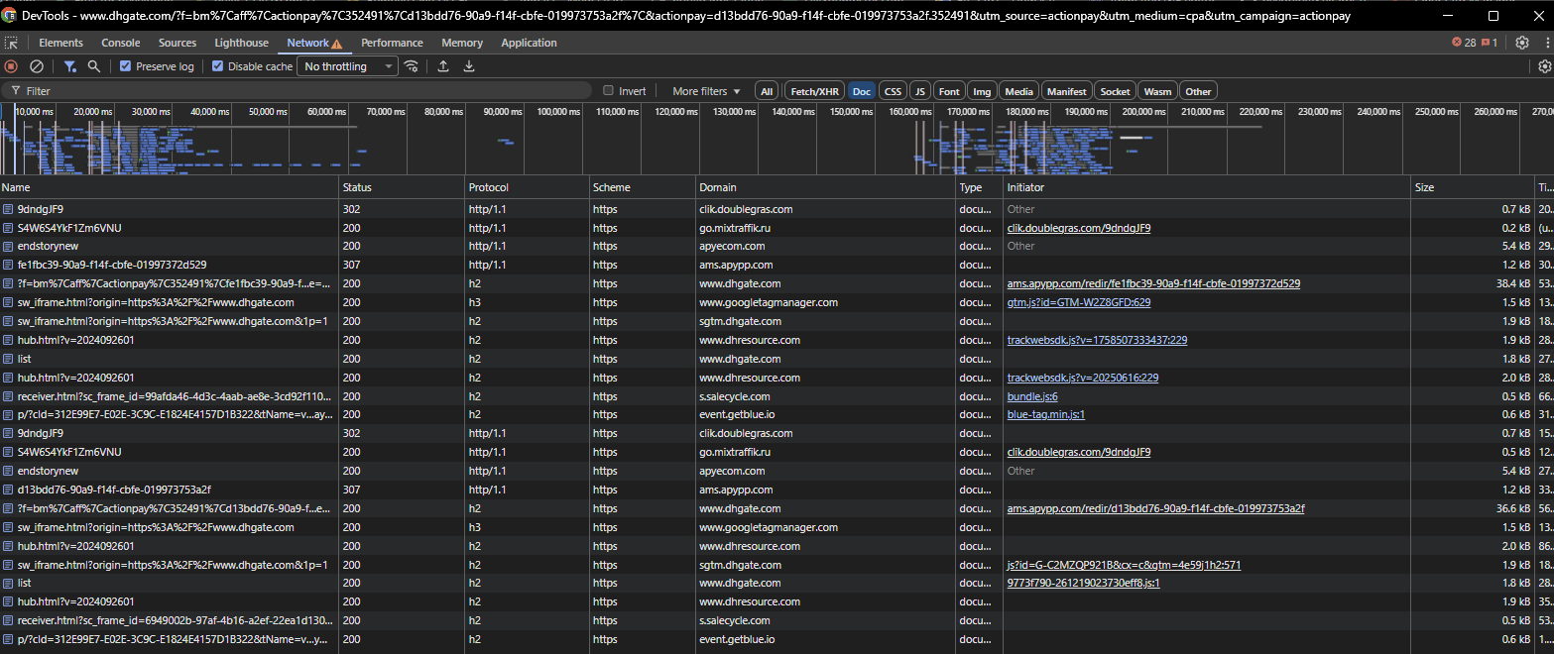
Task: Sort by the Size column header
Action: (1473, 187)
